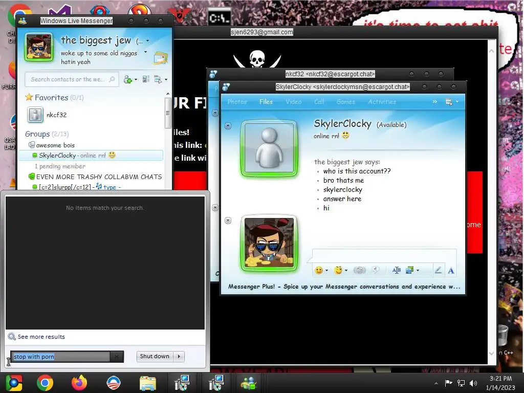Open Action Center flag icon
Viewport: 524px width, 393px height.
(x=448, y=383)
